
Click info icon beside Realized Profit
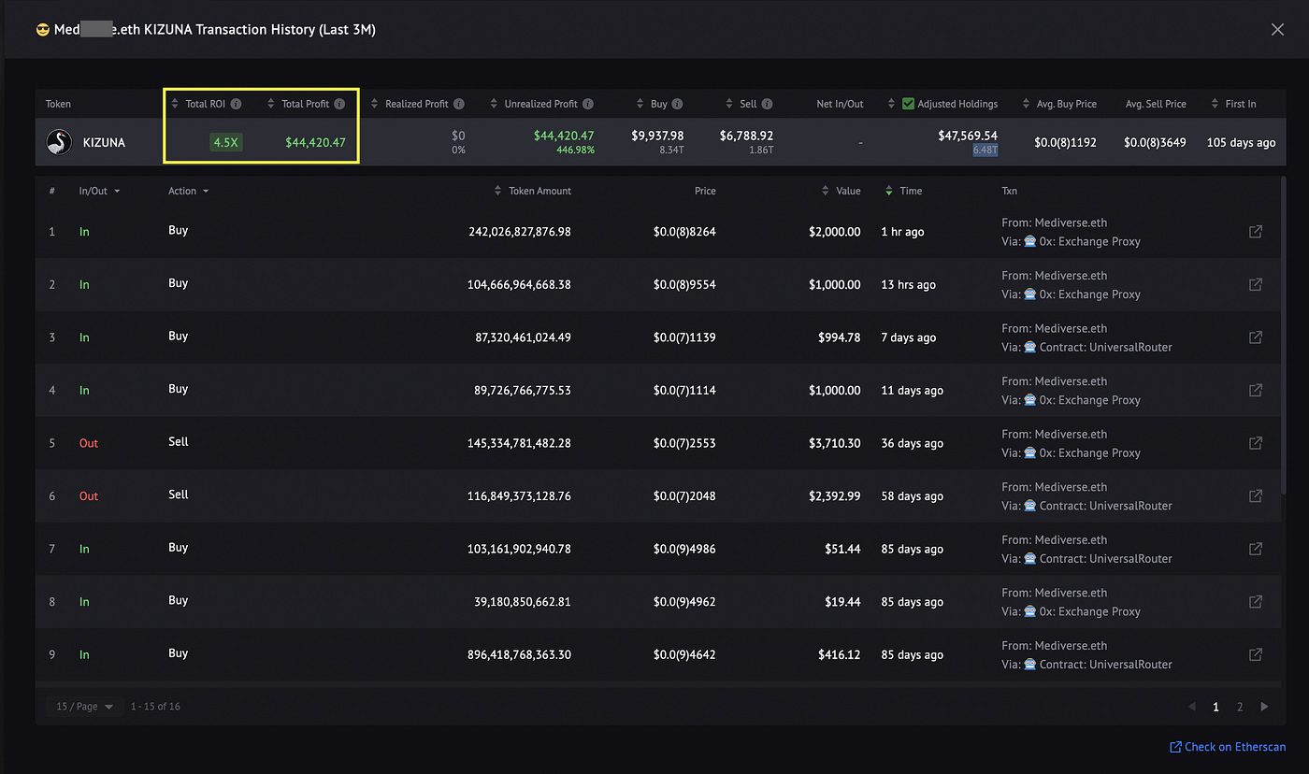click(x=459, y=104)
